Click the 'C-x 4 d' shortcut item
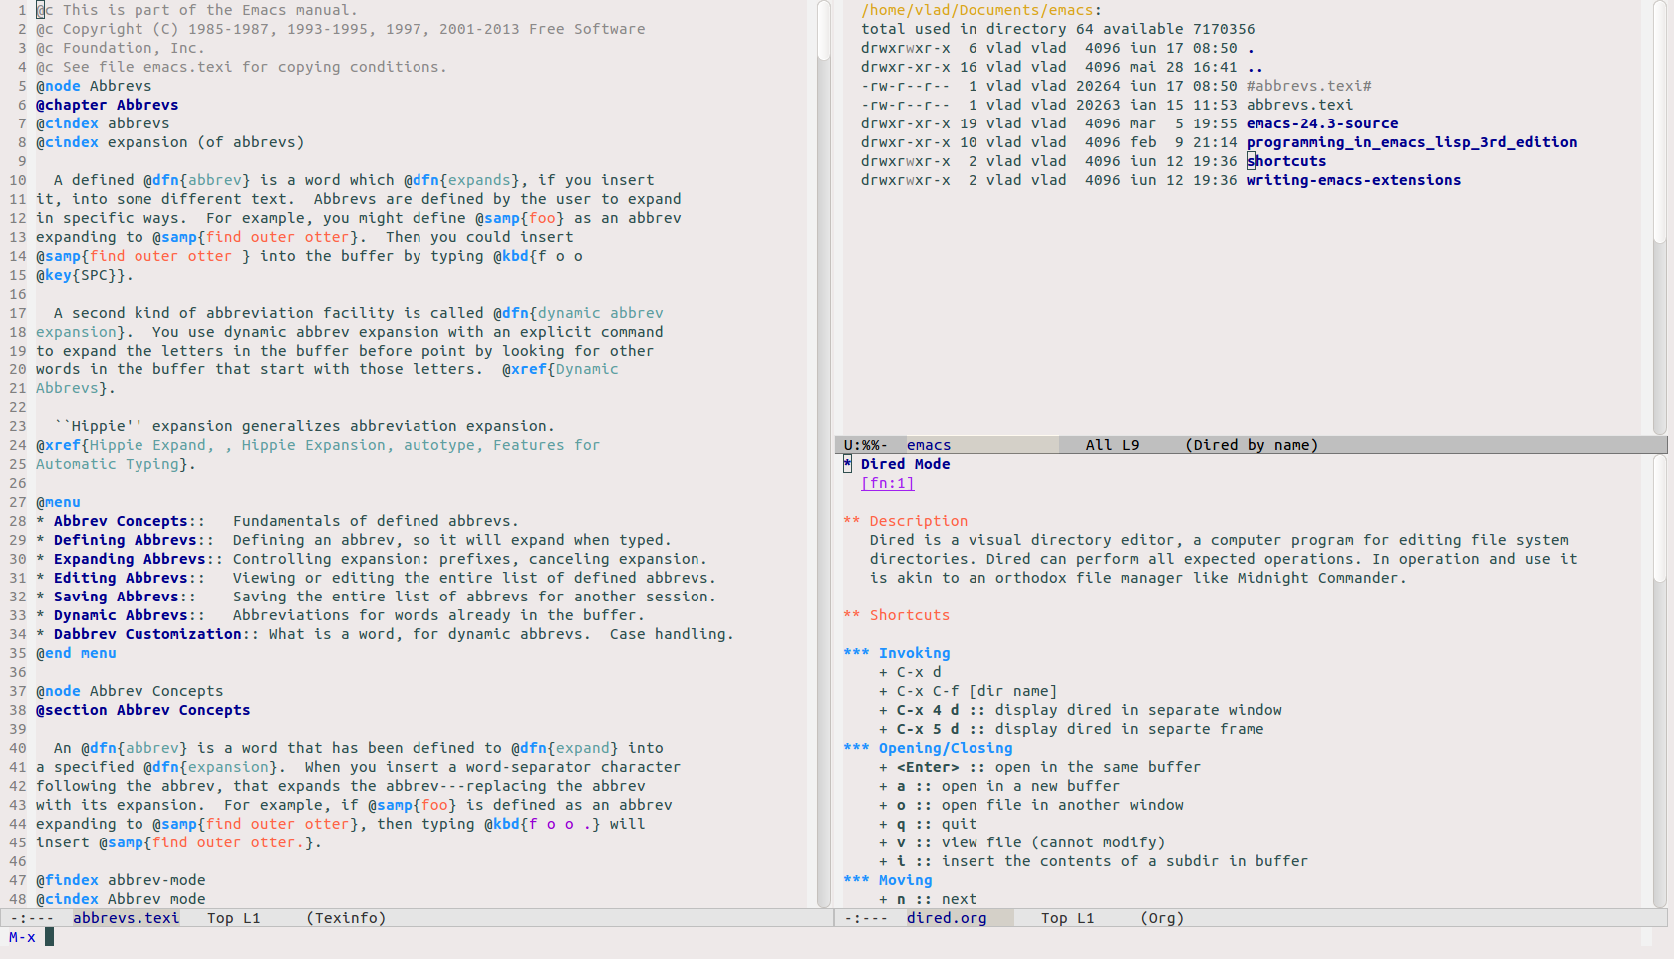This screenshot has height=959, width=1674. (x=1080, y=710)
